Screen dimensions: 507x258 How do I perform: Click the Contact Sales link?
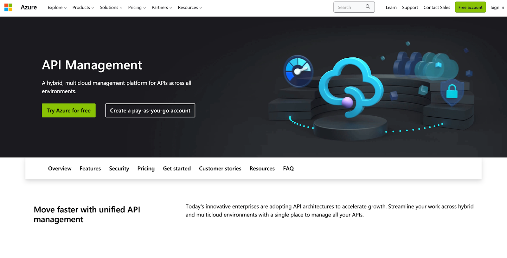coord(437,8)
